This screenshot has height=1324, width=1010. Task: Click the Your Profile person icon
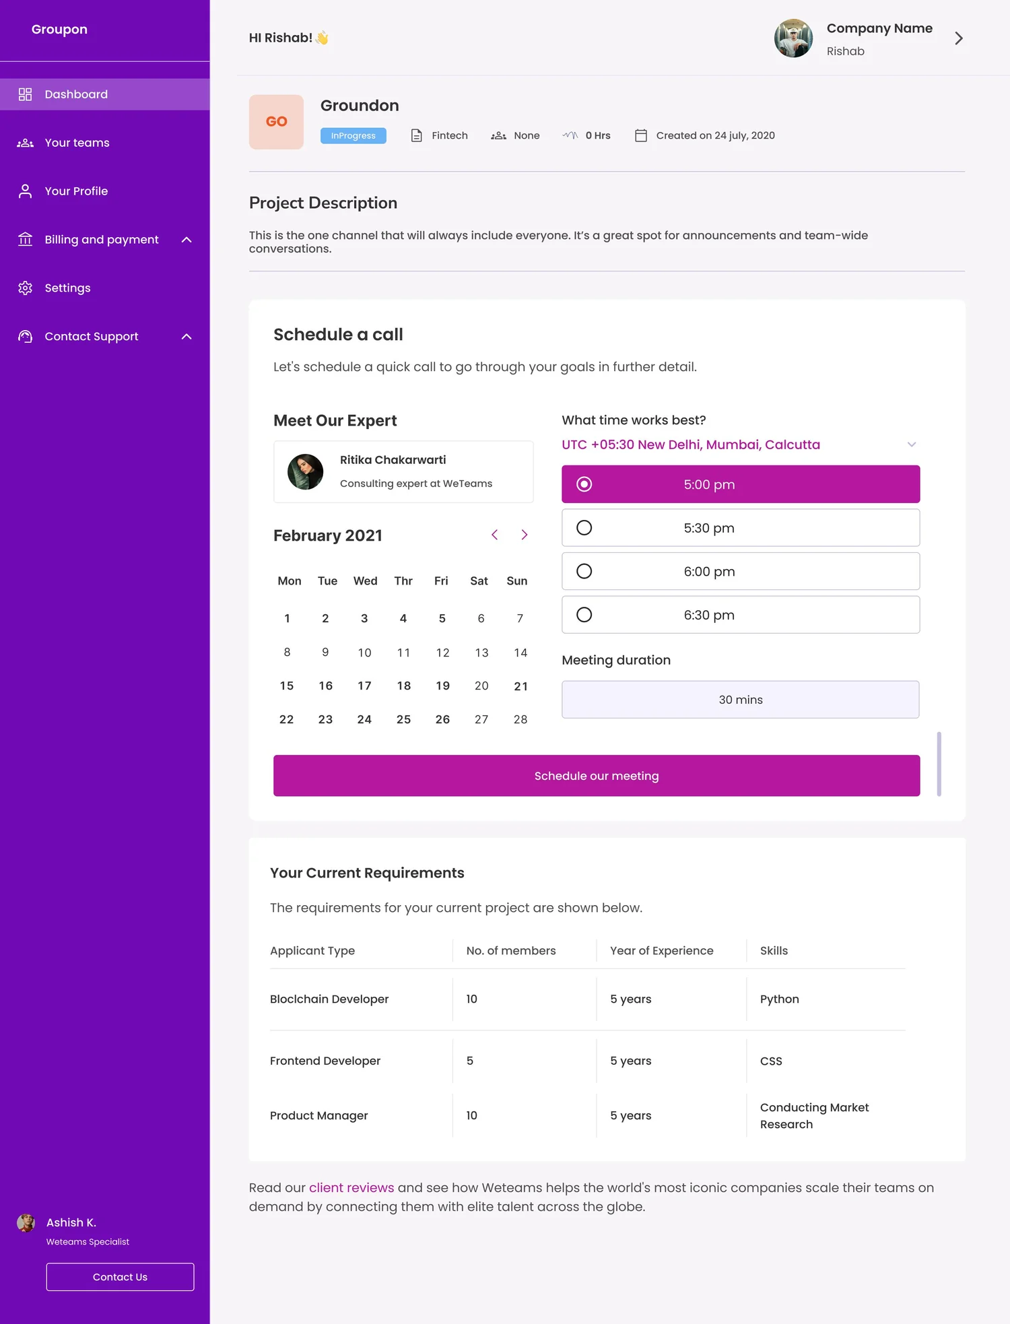click(26, 191)
